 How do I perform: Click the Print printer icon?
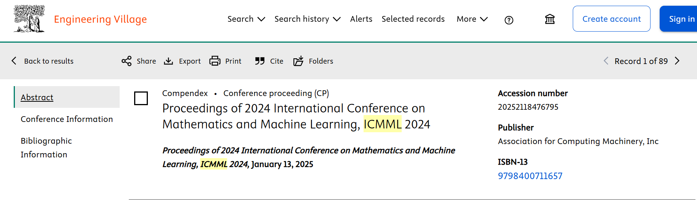(x=215, y=61)
